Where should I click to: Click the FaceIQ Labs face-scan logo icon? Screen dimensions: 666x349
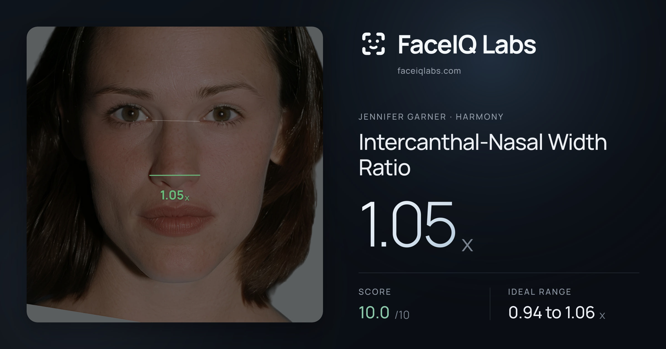(373, 44)
